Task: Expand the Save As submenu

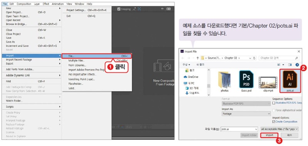Action: (x=32, y=42)
